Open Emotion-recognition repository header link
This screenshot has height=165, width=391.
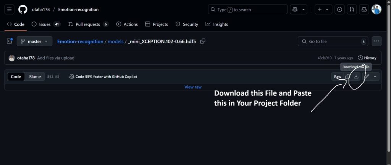[78, 10]
